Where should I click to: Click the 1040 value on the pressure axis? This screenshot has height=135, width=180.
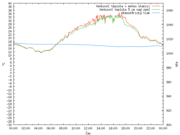coord(170,25)
